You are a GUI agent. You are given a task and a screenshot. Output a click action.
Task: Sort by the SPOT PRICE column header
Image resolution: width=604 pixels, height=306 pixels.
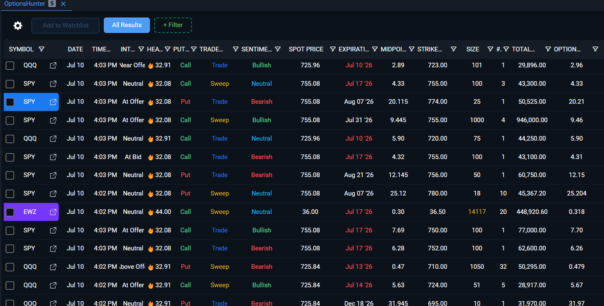point(306,49)
